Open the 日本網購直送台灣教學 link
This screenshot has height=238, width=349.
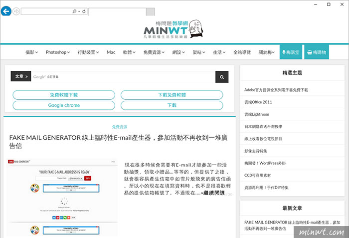tap(263, 127)
